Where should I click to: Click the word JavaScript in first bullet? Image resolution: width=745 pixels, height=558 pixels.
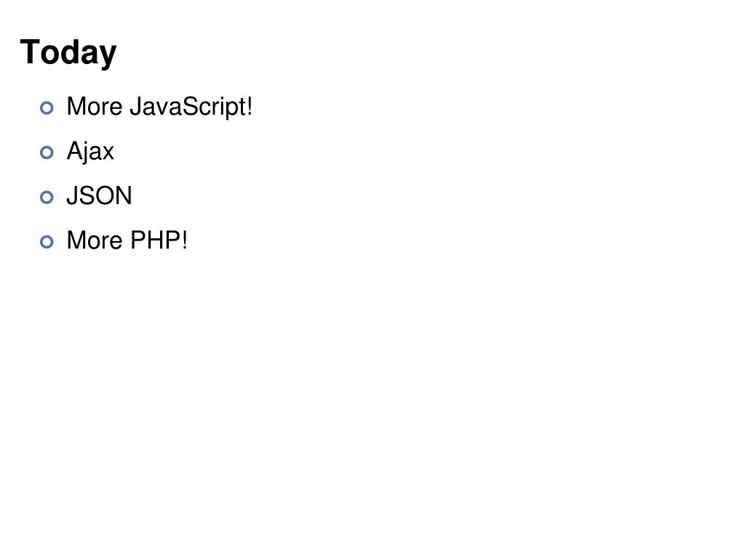click(x=188, y=108)
